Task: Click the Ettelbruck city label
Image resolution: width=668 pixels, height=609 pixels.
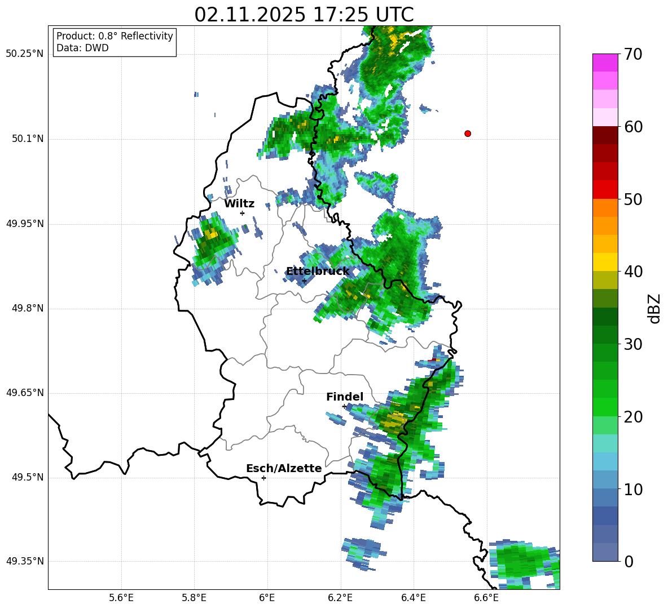Action: pyautogui.click(x=318, y=271)
